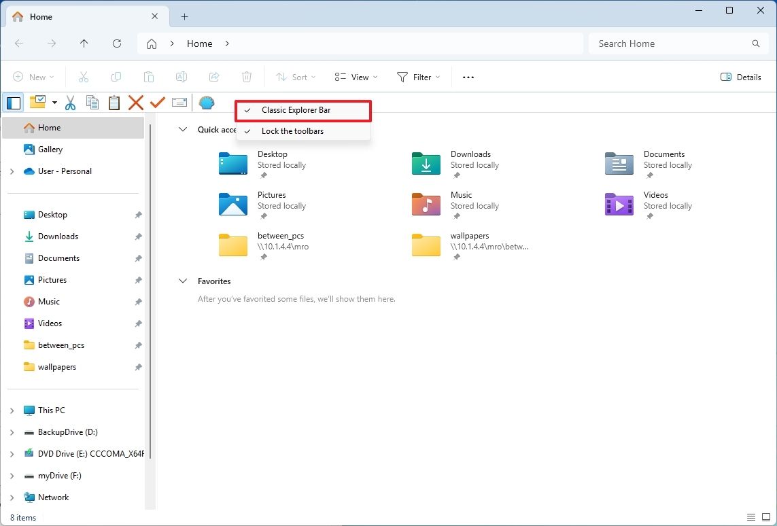Click the Paste clipboard icon
Viewport: 777px width, 526px height.
click(x=114, y=102)
